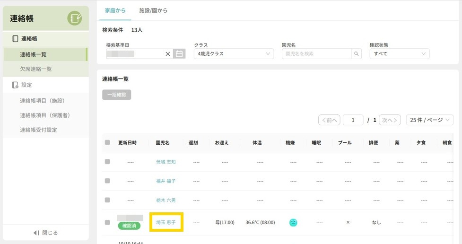The height and width of the screenshot is (244, 462).
Task: Open the 25件/ページ page size dropdown
Action: (429, 120)
